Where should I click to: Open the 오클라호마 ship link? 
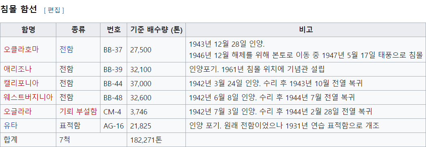[21, 50]
